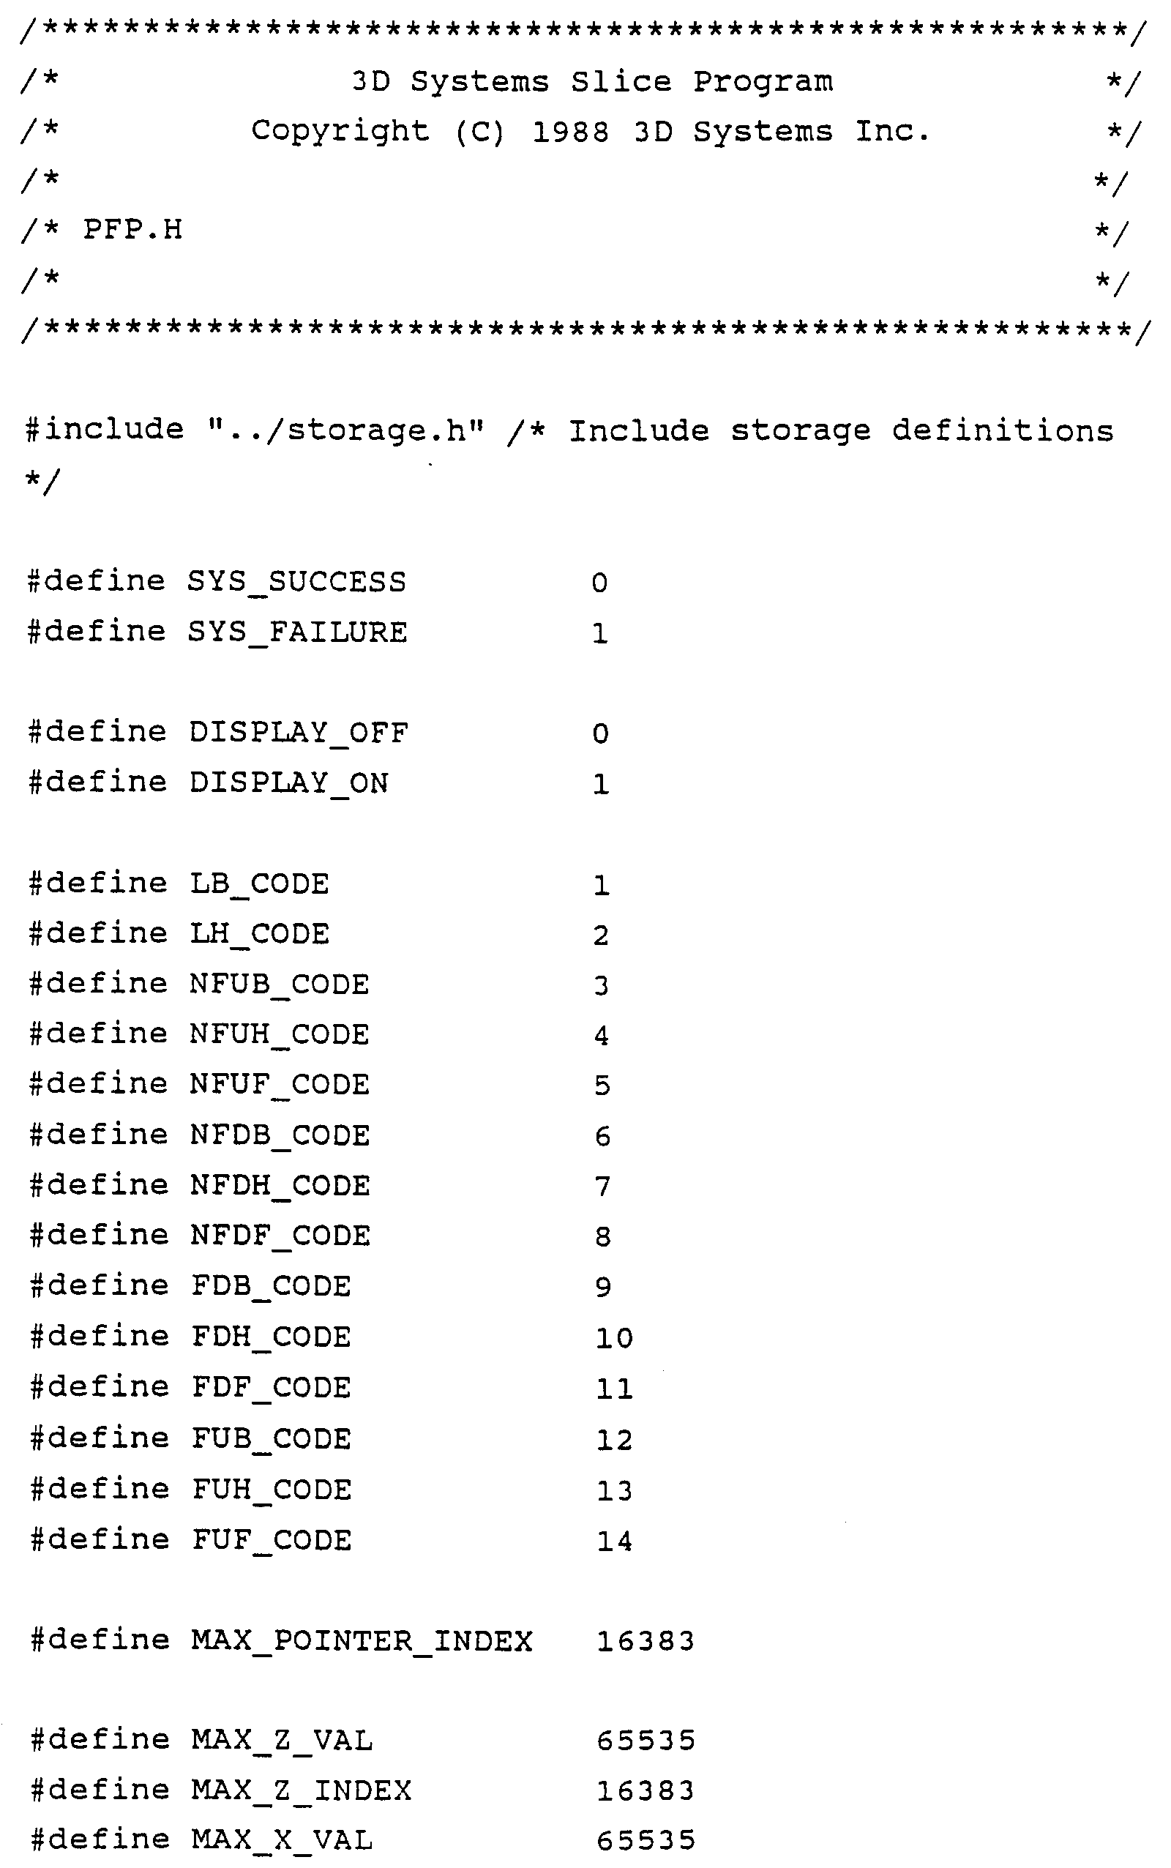This screenshot has height=1868, width=1171.
Task: Click the LB_CODE identifier
Action: (x=259, y=883)
